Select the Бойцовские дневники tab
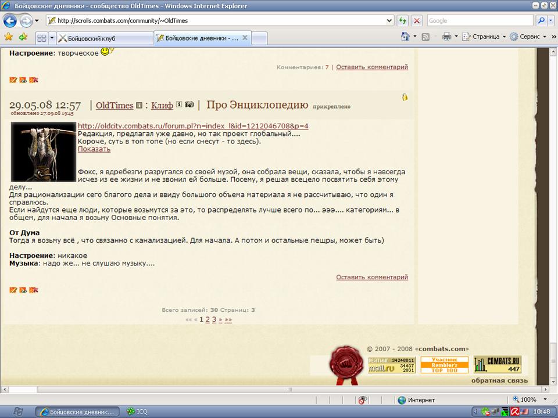The image size is (558, 418). click(198, 38)
